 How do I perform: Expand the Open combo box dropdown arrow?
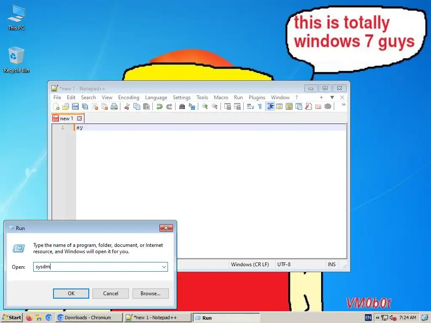(x=164, y=267)
